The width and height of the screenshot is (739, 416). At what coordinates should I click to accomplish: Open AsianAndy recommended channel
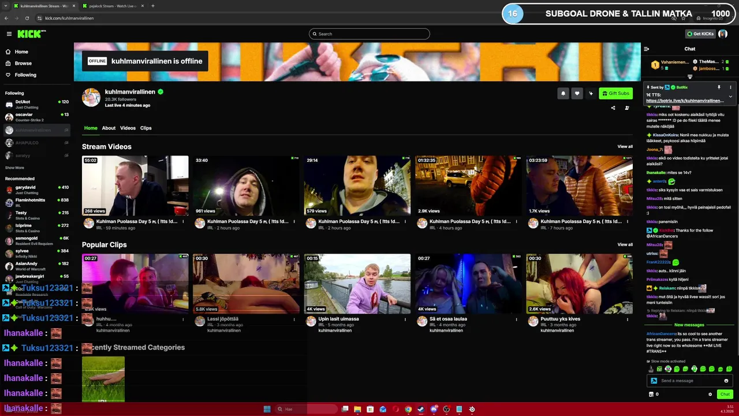[x=37, y=266]
